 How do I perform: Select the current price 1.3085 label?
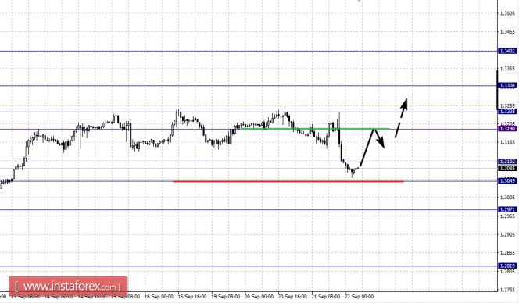coord(507,169)
